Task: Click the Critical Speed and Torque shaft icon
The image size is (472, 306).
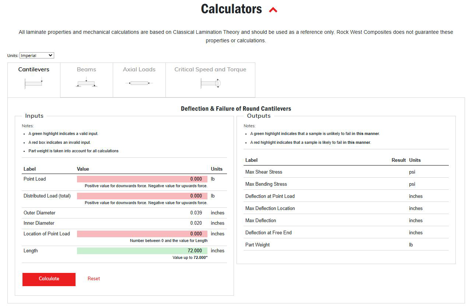Action: [210, 83]
